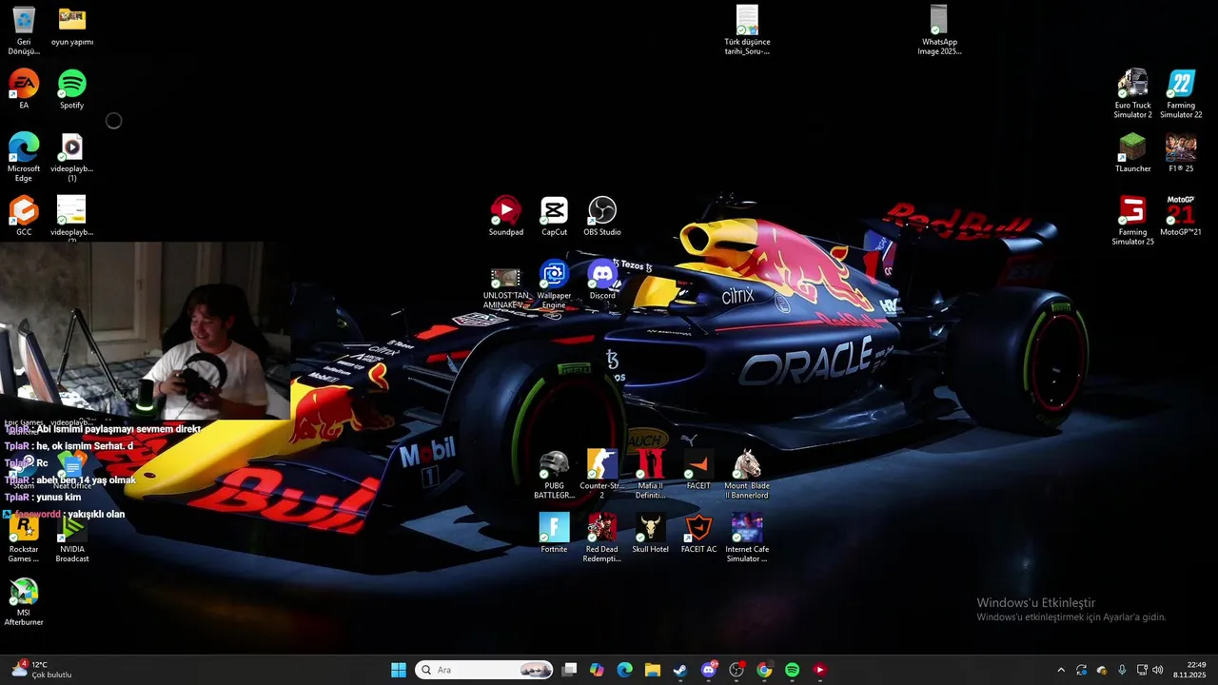The image size is (1218, 685).
Task: Open the MSI Afterburner desktop icon
Action: pos(24,601)
